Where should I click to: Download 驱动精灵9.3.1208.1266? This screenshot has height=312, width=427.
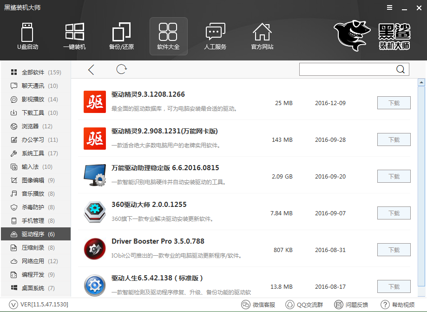[x=394, y=103]
